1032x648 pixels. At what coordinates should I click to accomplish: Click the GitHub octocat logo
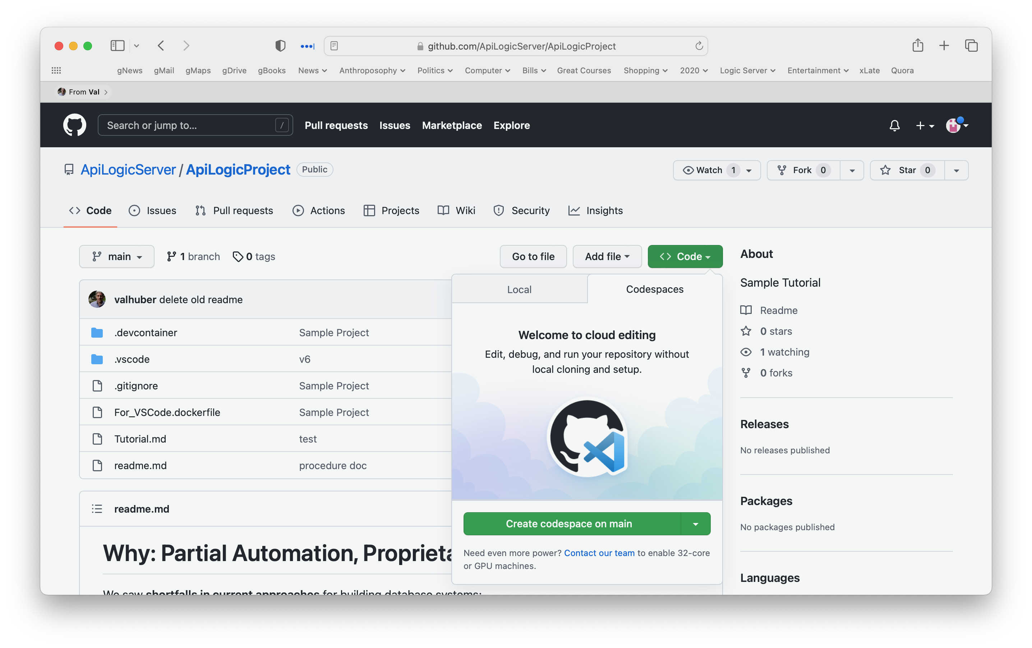[x=75, y=125]
